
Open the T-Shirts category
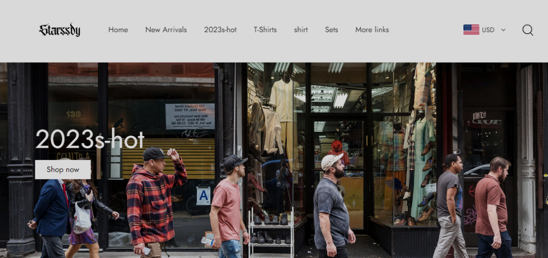tap(265, 30)
